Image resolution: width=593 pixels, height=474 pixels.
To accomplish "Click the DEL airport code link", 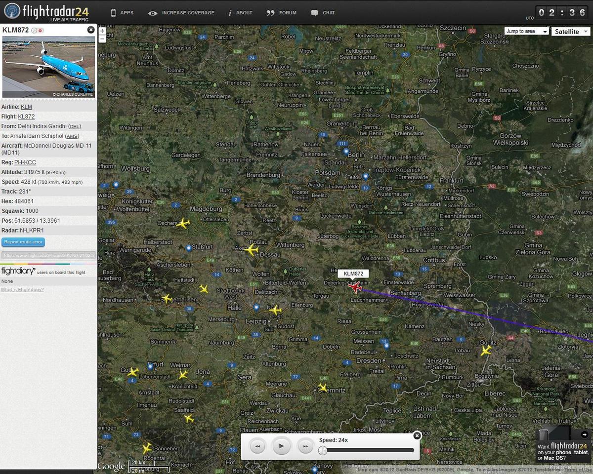I will [x=74, y=126].
